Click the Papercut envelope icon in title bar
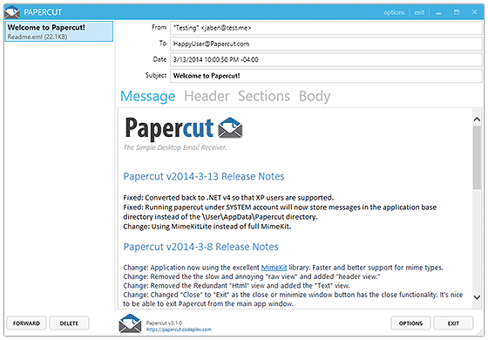The image size is (488, 340). 12,12
